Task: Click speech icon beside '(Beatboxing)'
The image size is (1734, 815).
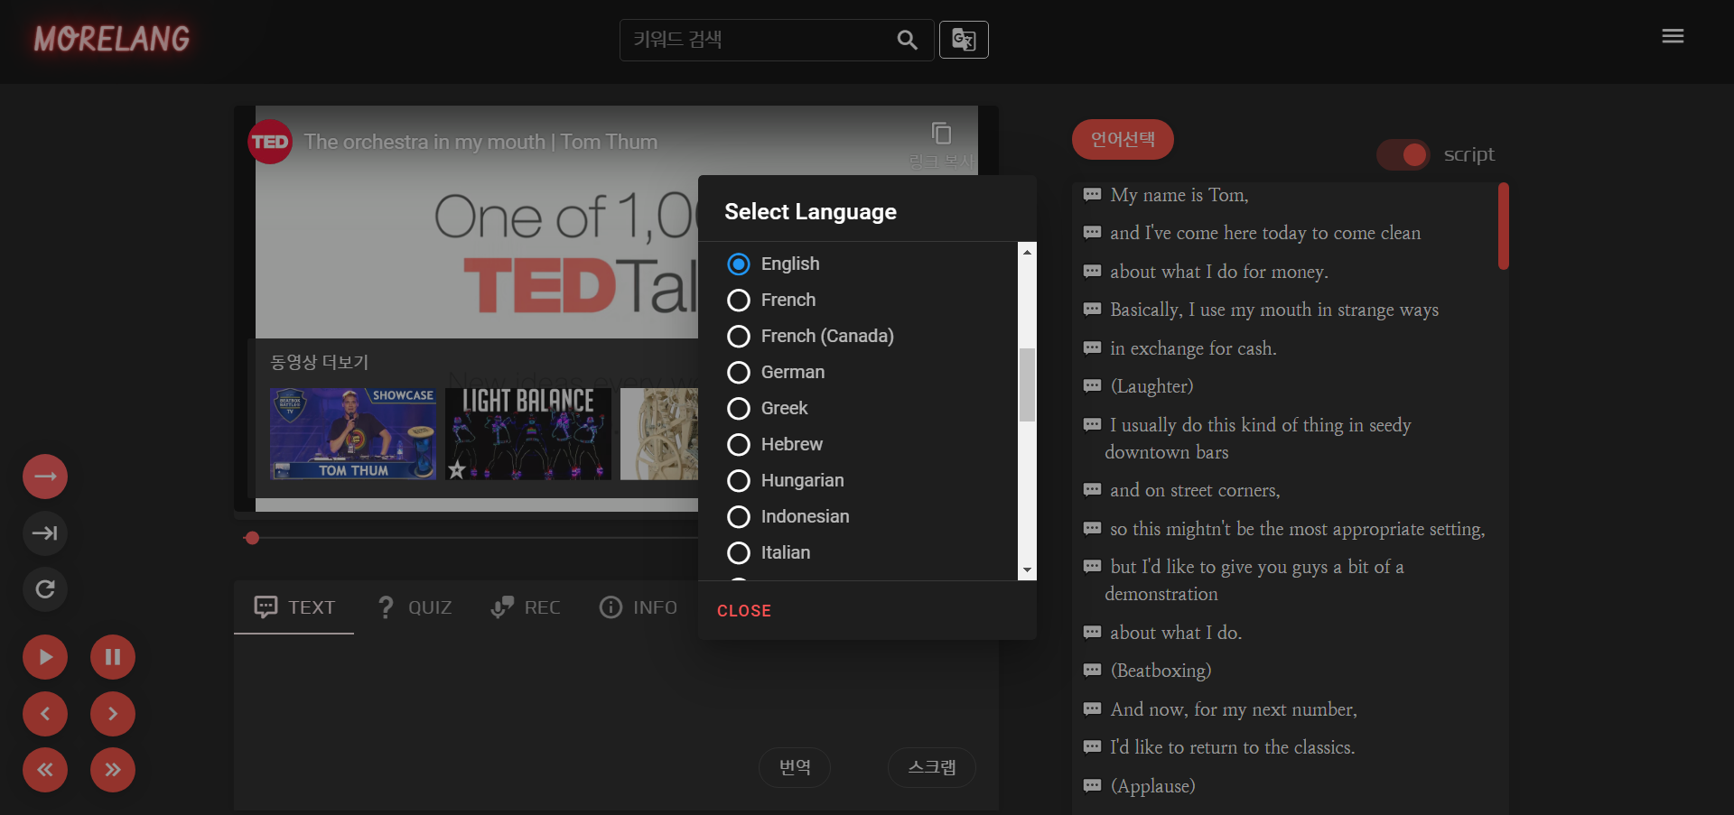Action: [x=1092, y=671]
